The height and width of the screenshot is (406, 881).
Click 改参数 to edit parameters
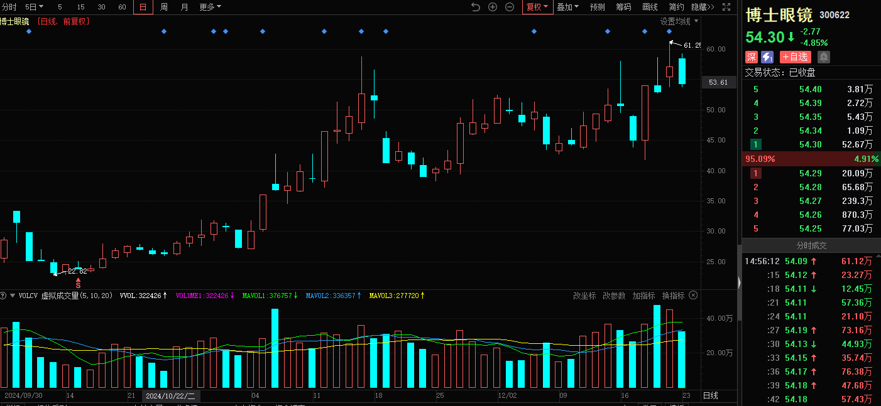tap(614, 295)
